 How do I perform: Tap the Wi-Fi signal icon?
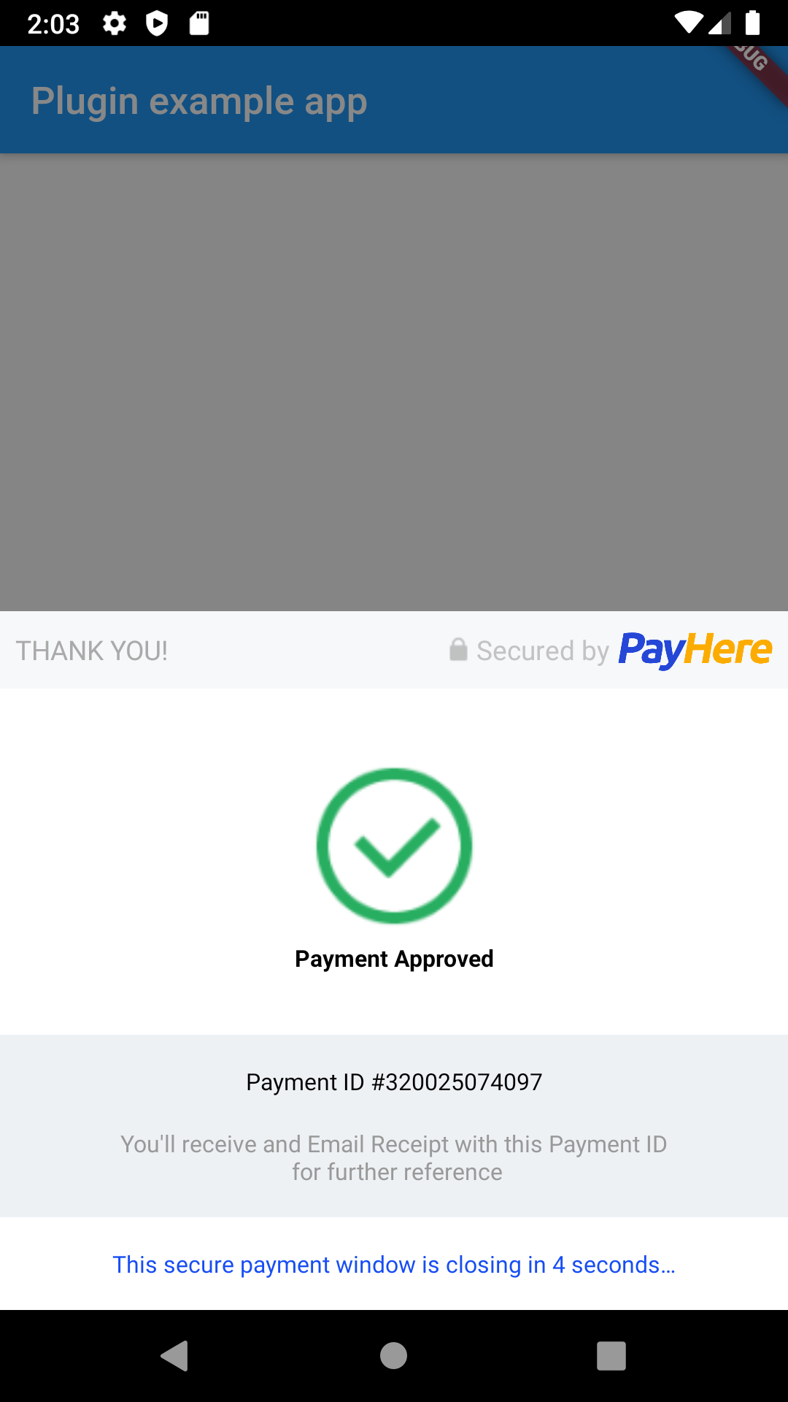point(688,23)
